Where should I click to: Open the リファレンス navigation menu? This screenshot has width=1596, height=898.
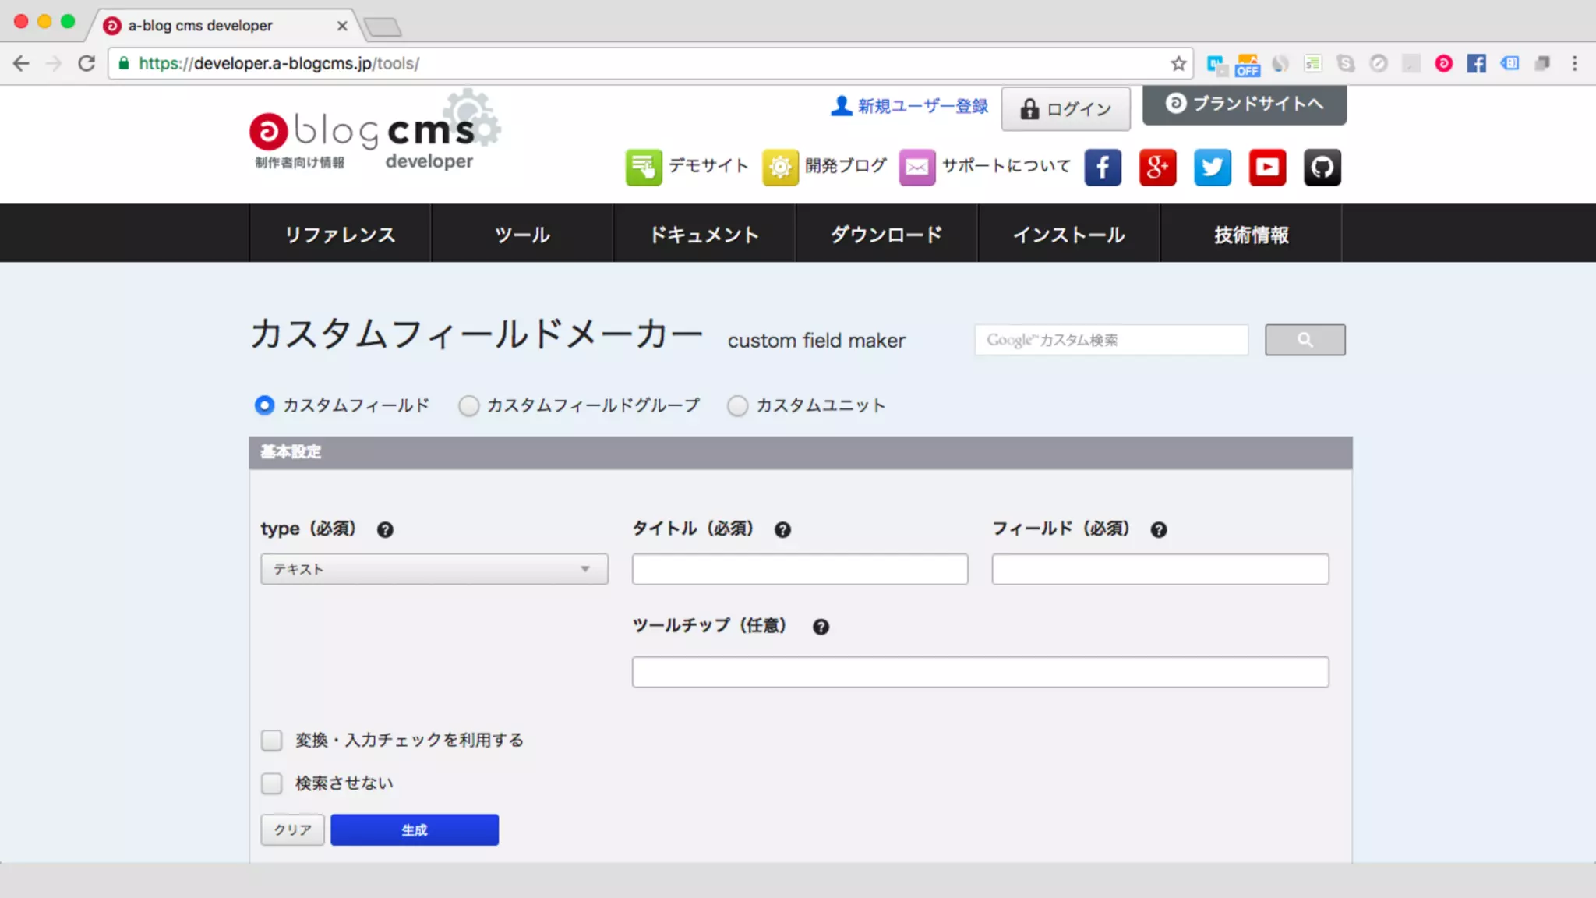[340, 235]
